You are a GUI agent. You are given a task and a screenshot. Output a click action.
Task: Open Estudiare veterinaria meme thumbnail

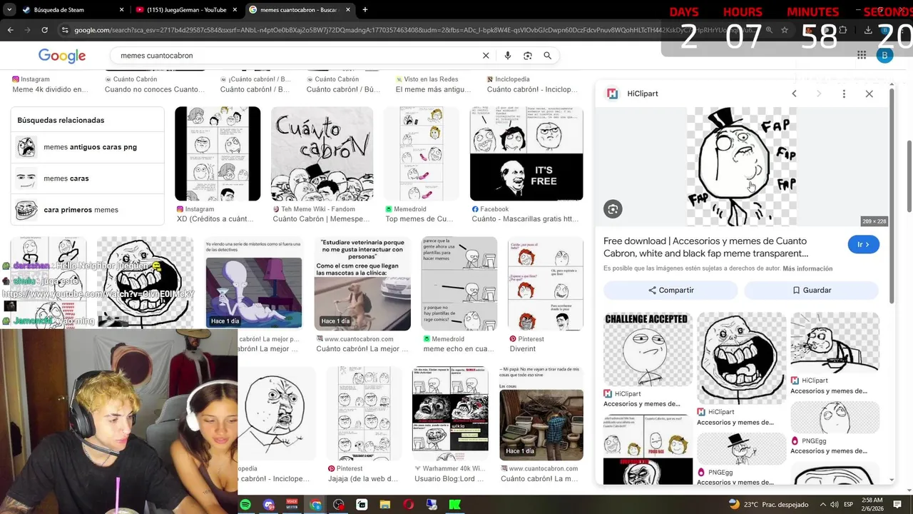pos(362,283)
